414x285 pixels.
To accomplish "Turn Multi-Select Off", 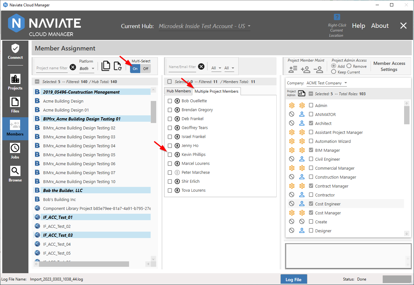I will click(x=146, y=68).
